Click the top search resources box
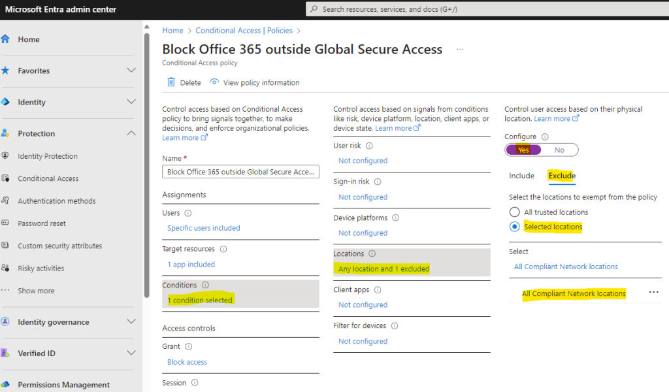669x392 pixels. (487, 9)
